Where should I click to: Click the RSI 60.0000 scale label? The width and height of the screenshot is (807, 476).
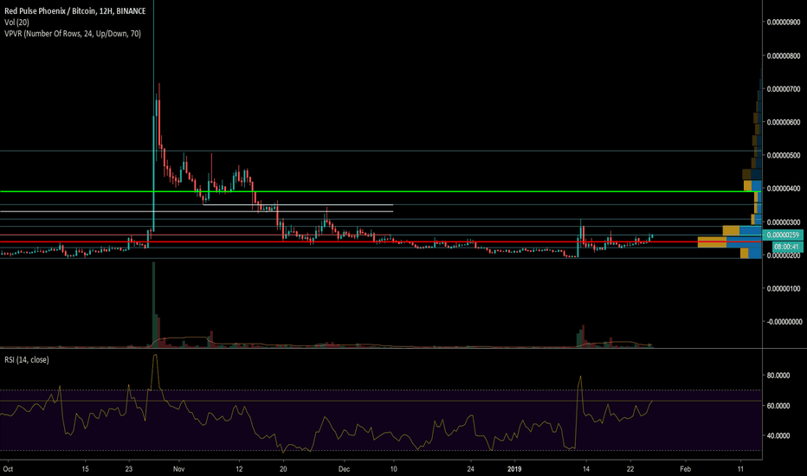(778, 406)
